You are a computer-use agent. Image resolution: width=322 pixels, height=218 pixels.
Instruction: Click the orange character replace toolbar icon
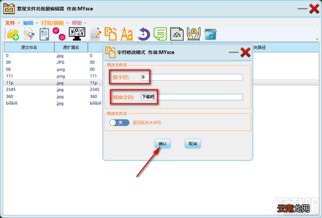coord(110,34)
